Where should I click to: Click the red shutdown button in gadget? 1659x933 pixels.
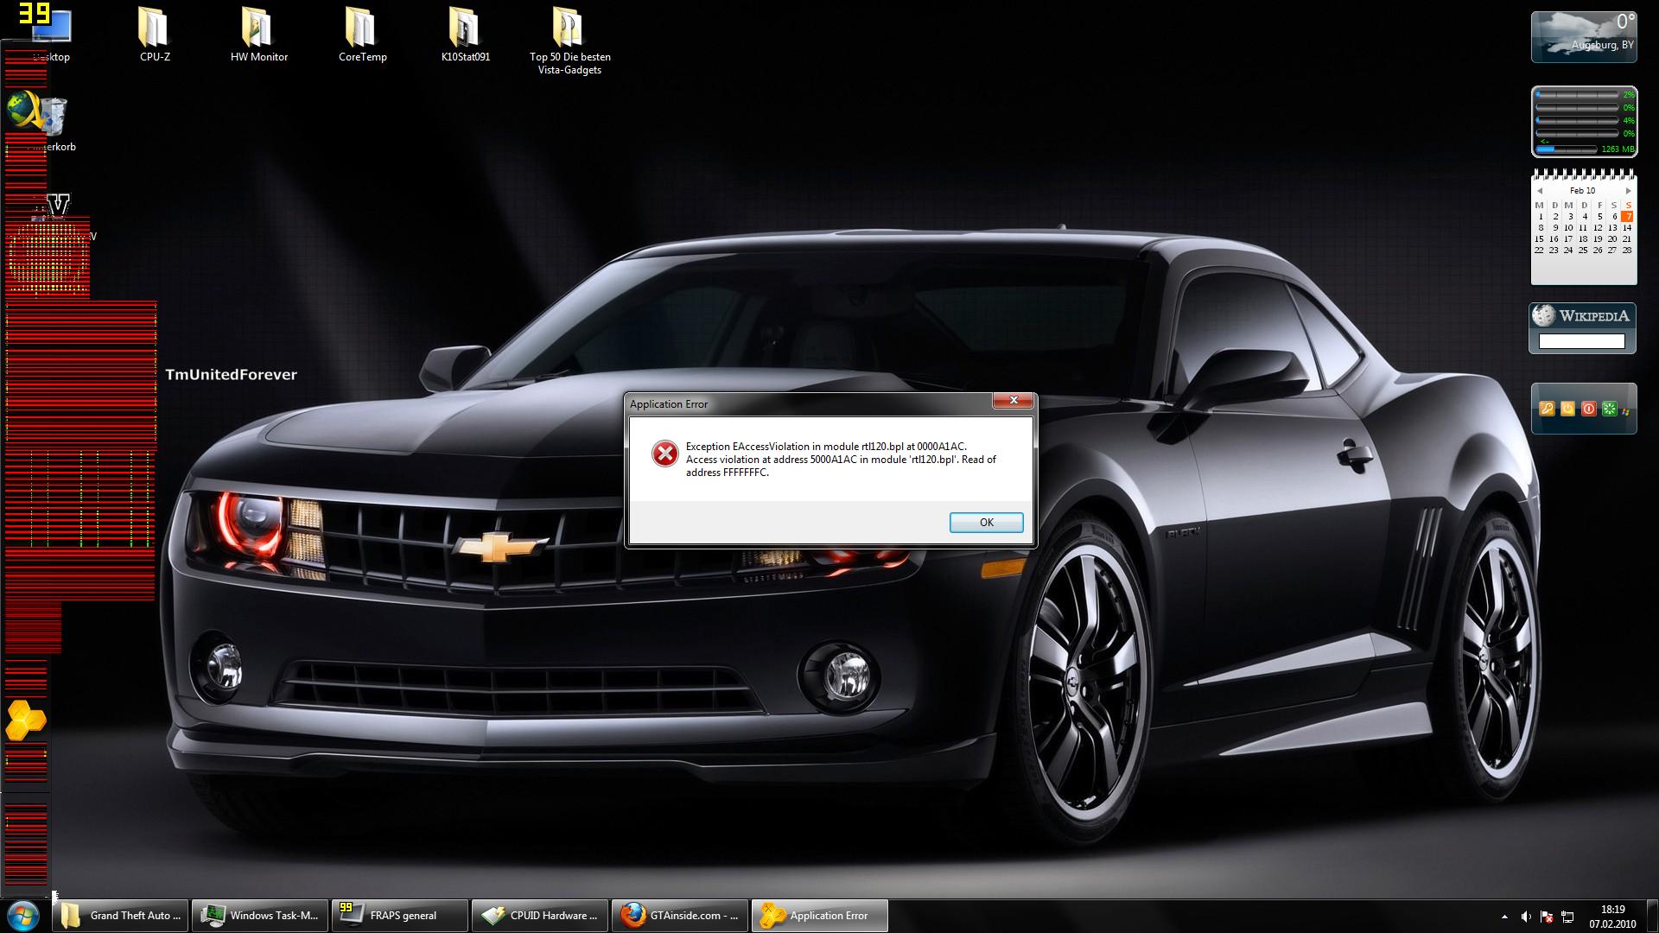(x=1588, y=409)
